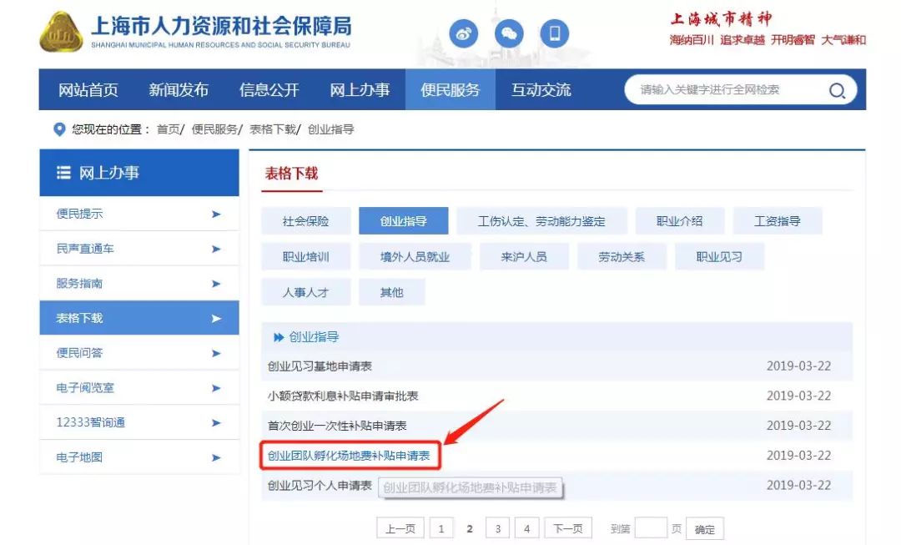
Task: Open the 首次创业一次性补贴申请表 link
Action: pyautogui.click(x=337, y=426)
